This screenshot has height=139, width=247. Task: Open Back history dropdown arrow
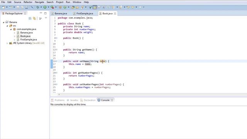click(136, 7)
